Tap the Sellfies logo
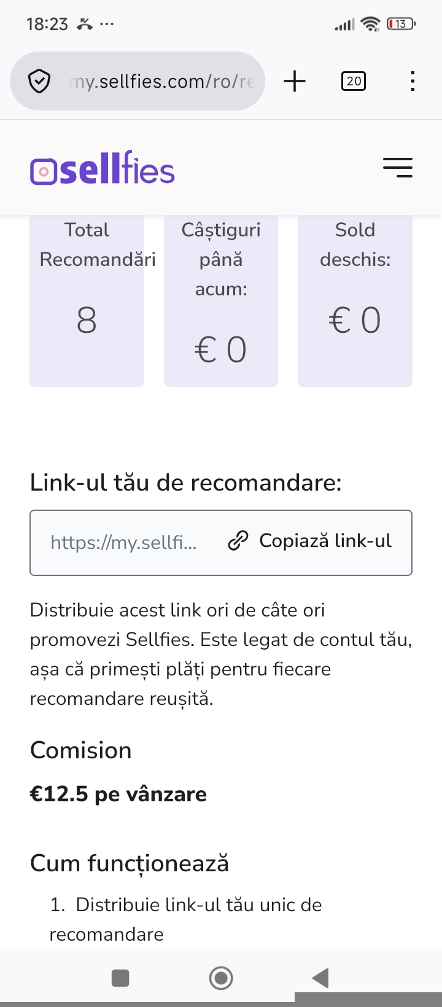 (103, 168)
